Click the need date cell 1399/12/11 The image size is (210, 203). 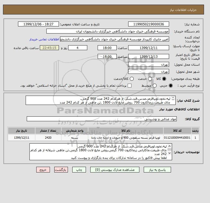pos(22,138)
